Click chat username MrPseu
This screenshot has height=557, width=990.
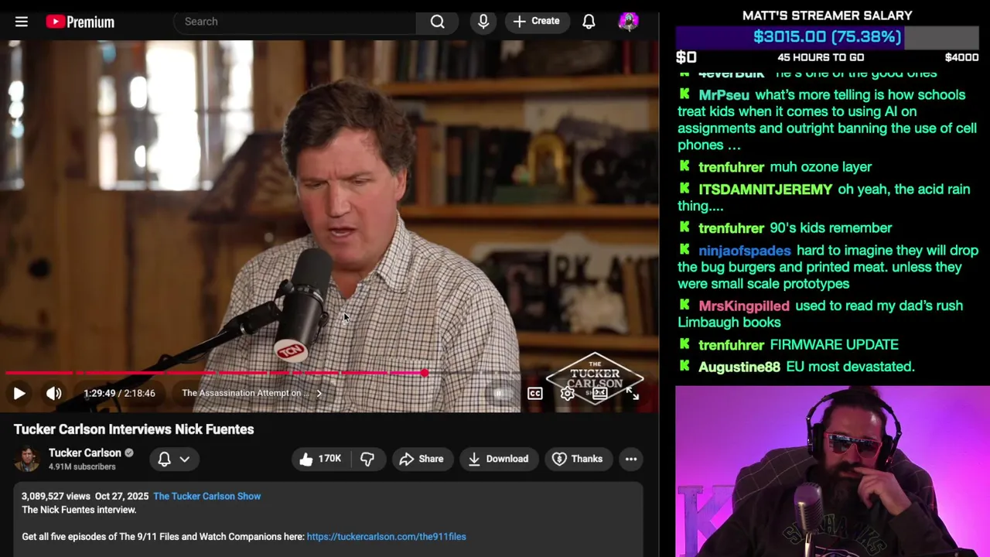pyautogui.click(x=724, y=95)
